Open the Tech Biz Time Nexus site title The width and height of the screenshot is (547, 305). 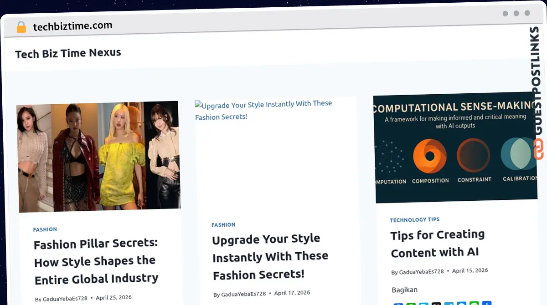[68, 53]
